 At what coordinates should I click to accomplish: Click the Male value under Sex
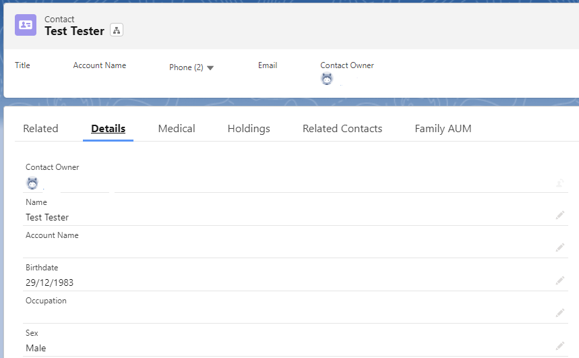(x=36, y=348)
